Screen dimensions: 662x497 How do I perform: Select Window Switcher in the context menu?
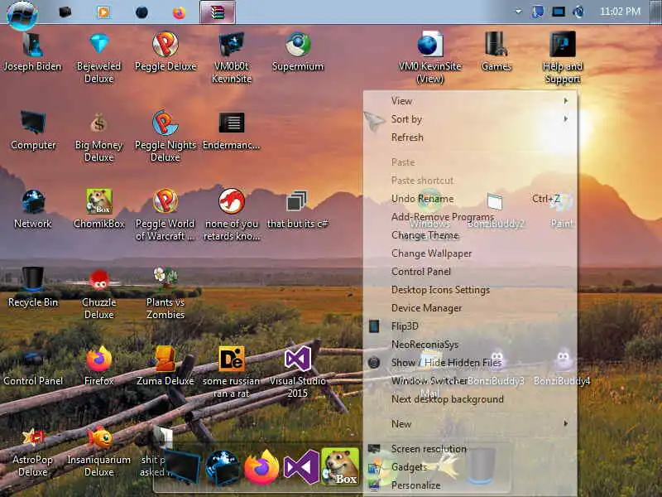(x=470, y=380)
